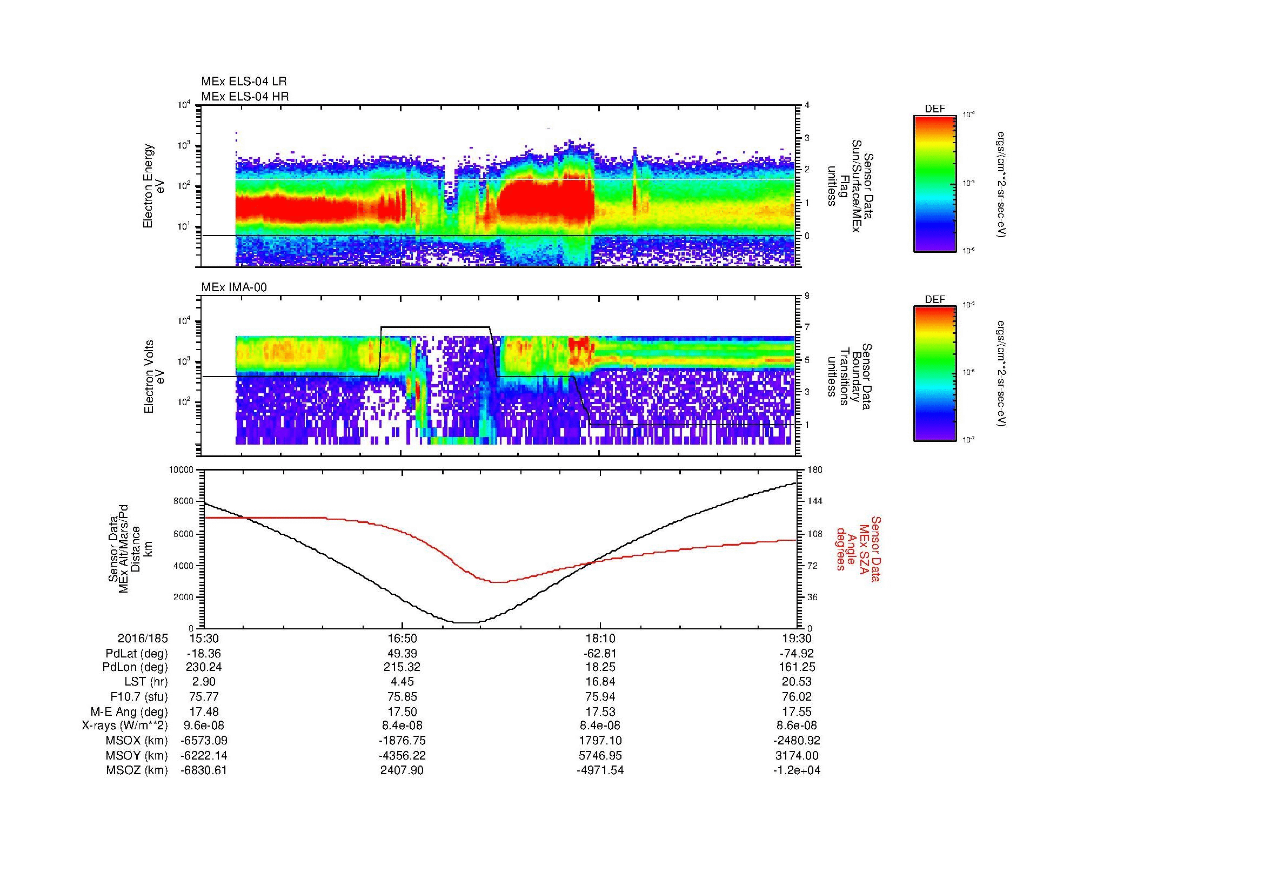Click the '2016/185' date label
1264x893 pixels.
coord(143,638)
